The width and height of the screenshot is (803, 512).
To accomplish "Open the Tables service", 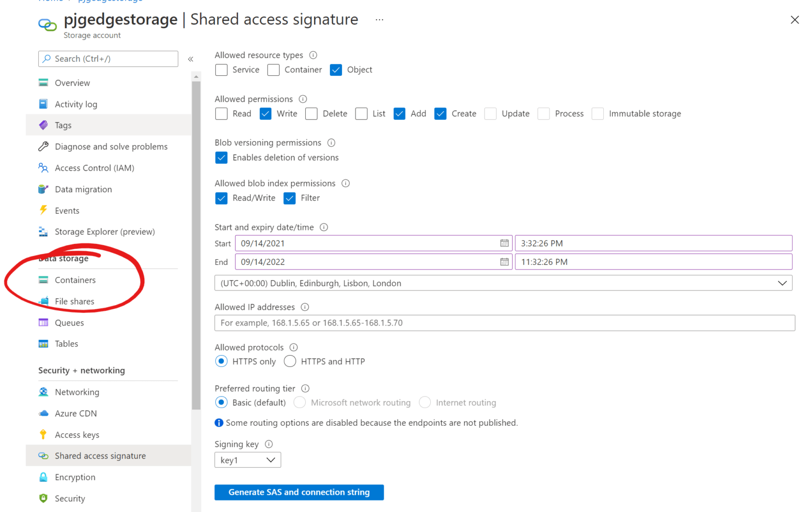I will tap(66, 343).
